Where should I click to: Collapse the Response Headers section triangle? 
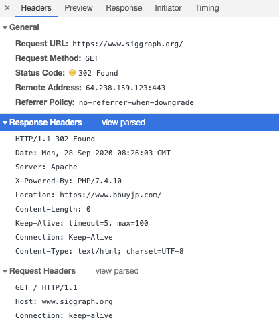5,123
